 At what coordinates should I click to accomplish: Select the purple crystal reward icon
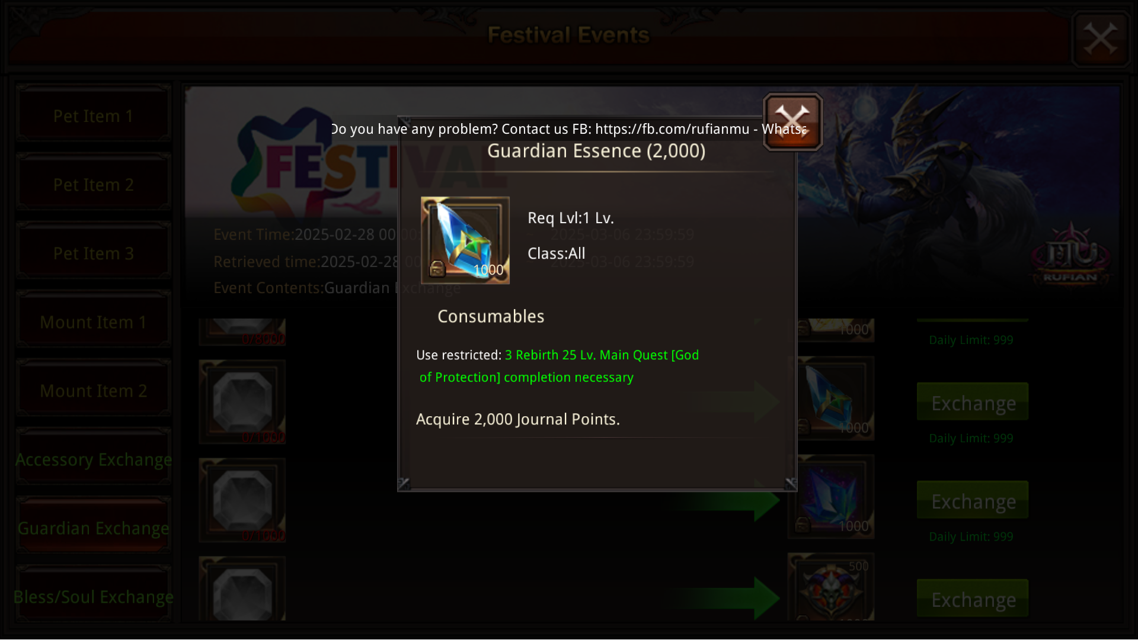[831, 497]
